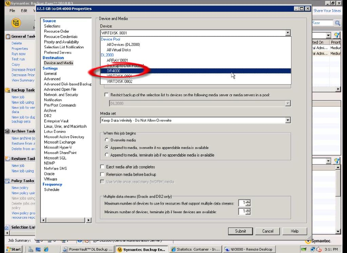This screenshot has height=253, width=347.
Task: Click scroll right arrow in settings tree
Action: click(x=89, y=220)
